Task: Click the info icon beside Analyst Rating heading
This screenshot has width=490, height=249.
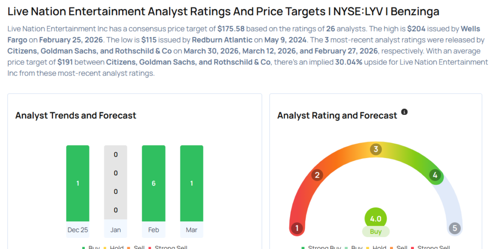Action: tap(404, 112)
